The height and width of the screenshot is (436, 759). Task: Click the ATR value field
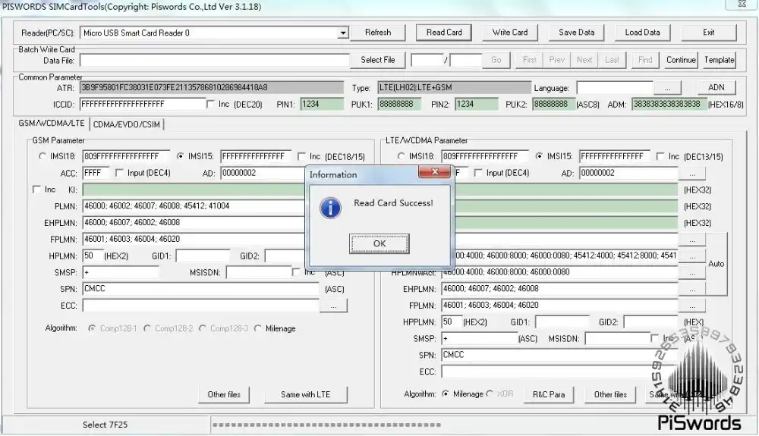coord(212,87)
